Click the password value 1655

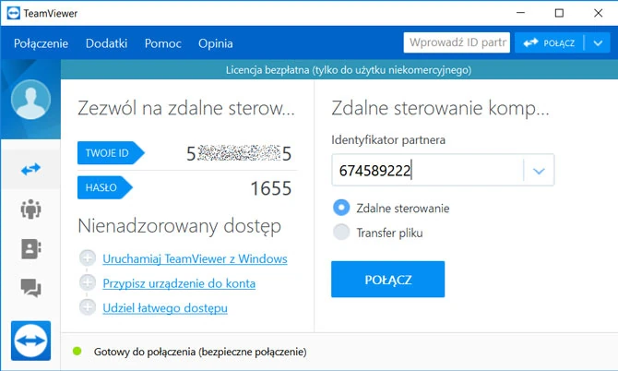pos(271,188)
